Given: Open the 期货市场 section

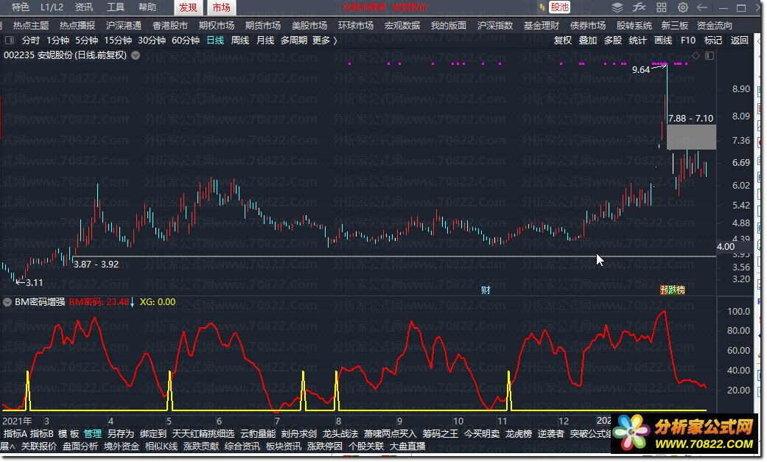Looking at the screenshot, I should click(x=263, y=26).
